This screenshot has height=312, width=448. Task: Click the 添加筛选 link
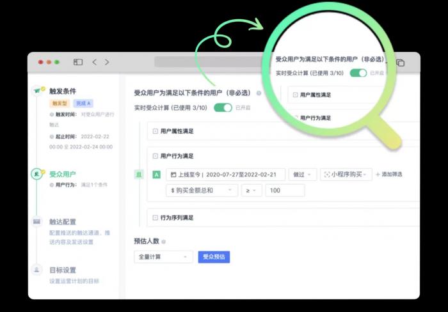pyautogui.click(x=389, y=175)
